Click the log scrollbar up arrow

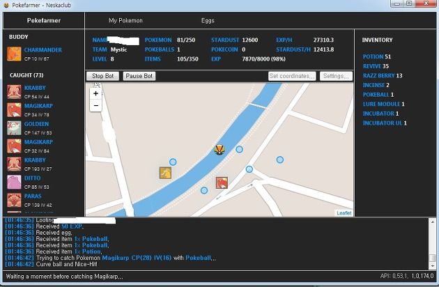click(432, 222)
